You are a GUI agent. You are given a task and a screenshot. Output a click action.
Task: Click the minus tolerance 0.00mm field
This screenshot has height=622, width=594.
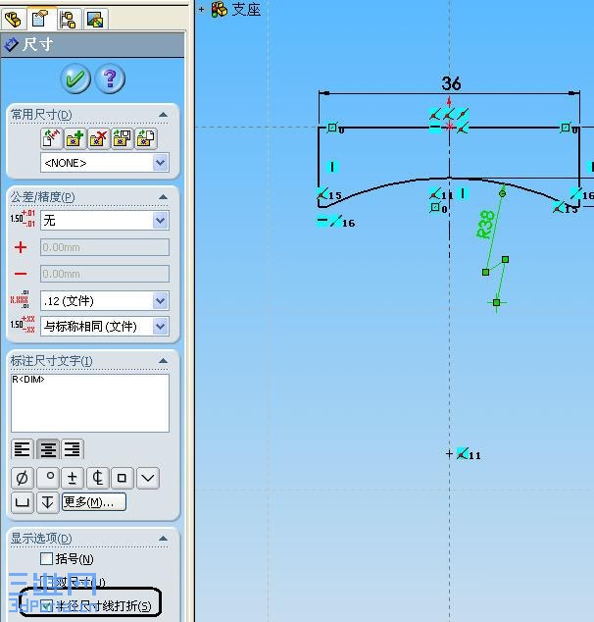click(x=105, y=274)
